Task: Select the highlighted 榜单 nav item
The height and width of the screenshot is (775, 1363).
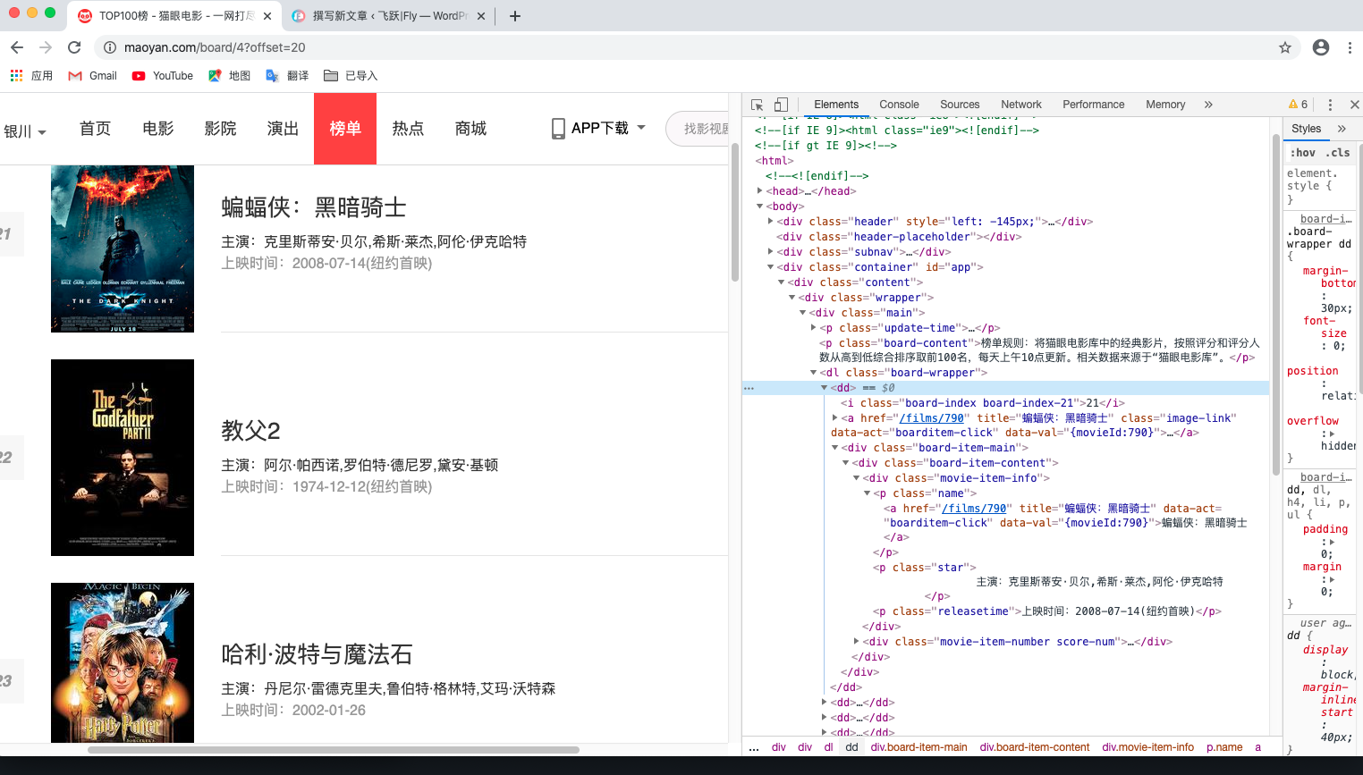Action: click(345, 129)
